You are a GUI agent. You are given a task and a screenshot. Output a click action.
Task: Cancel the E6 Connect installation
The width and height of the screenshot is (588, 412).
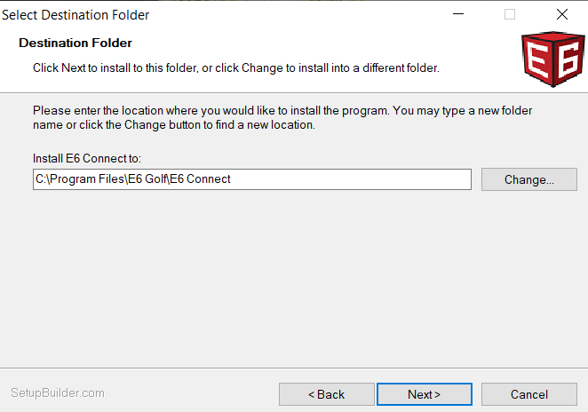528,394
